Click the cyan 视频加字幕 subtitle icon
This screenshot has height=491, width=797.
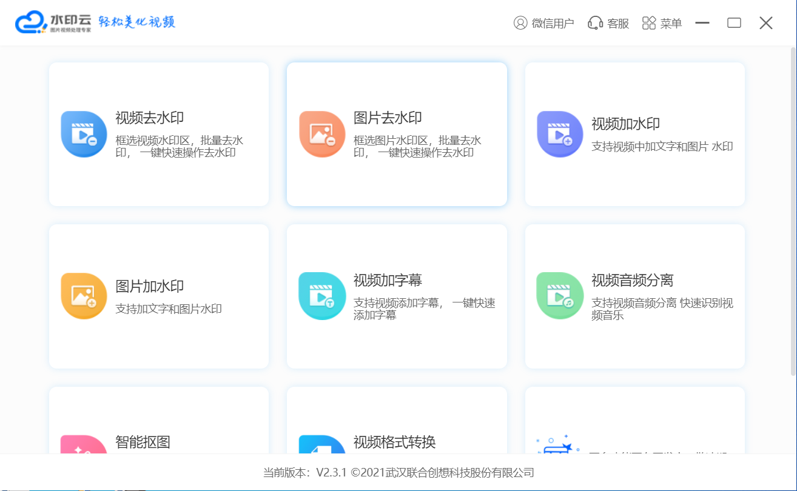(x=322, y=296)
